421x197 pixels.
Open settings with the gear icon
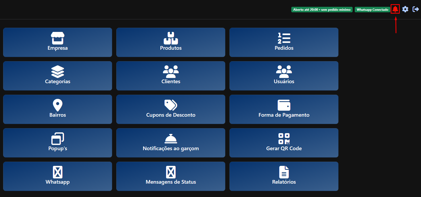coord(405,9)
